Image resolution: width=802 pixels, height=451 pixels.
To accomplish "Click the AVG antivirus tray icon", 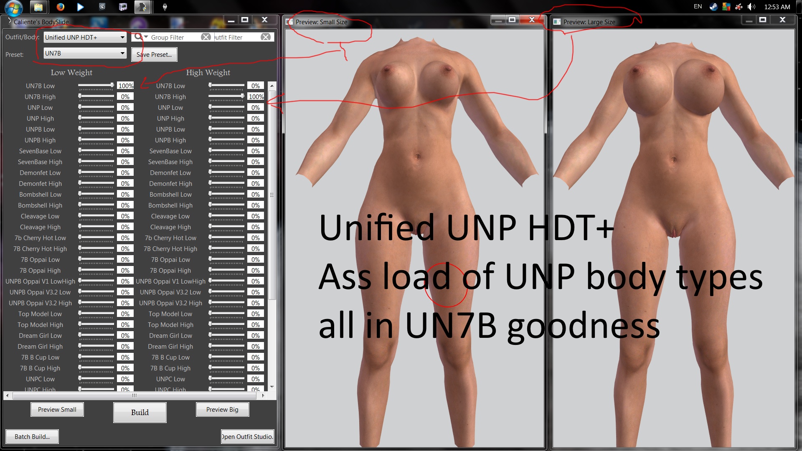I will [726, 7].
